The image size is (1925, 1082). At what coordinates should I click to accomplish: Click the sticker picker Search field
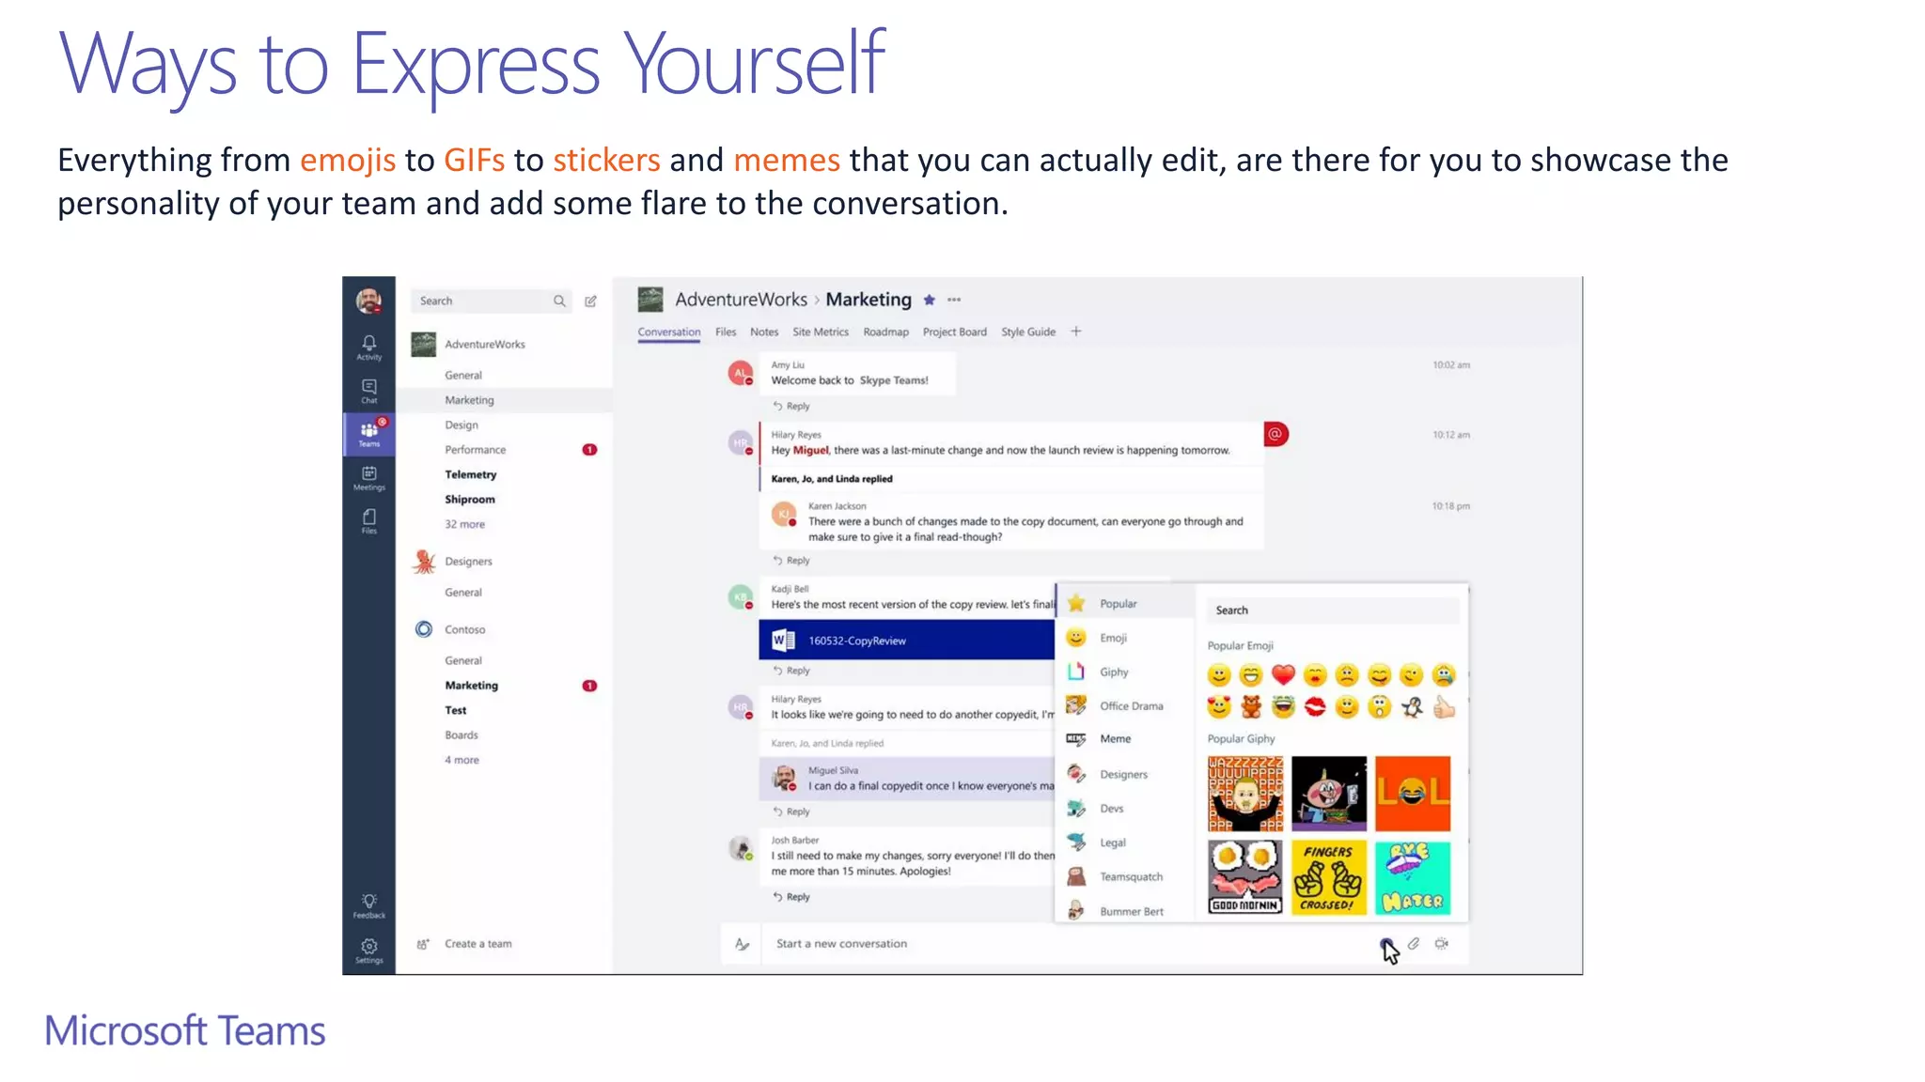tap(1333, 611)
